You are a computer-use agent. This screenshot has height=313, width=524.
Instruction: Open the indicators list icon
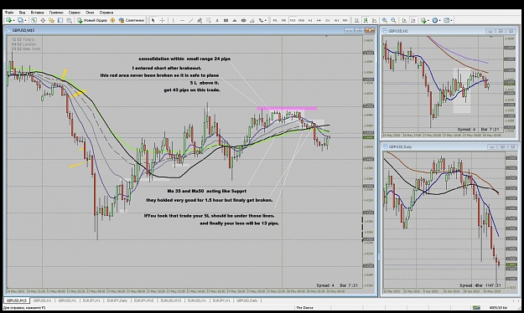coord(423,20)
